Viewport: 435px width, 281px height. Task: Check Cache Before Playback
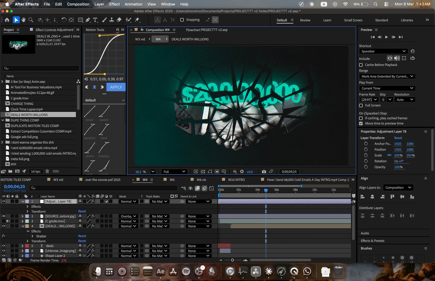pos(361,65)
